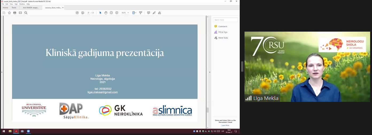Activate the Hand pan tool
The height and width of the screenshot is (135, 372).
[x=106, y=13]
